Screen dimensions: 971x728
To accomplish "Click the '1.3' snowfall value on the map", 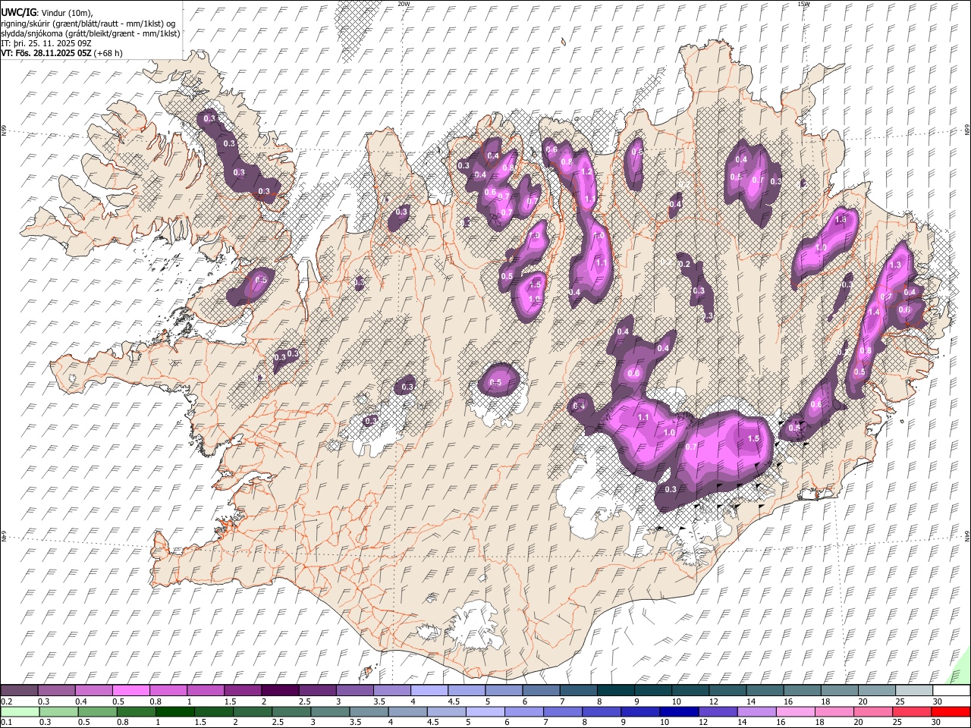I will tap(895, 265).
